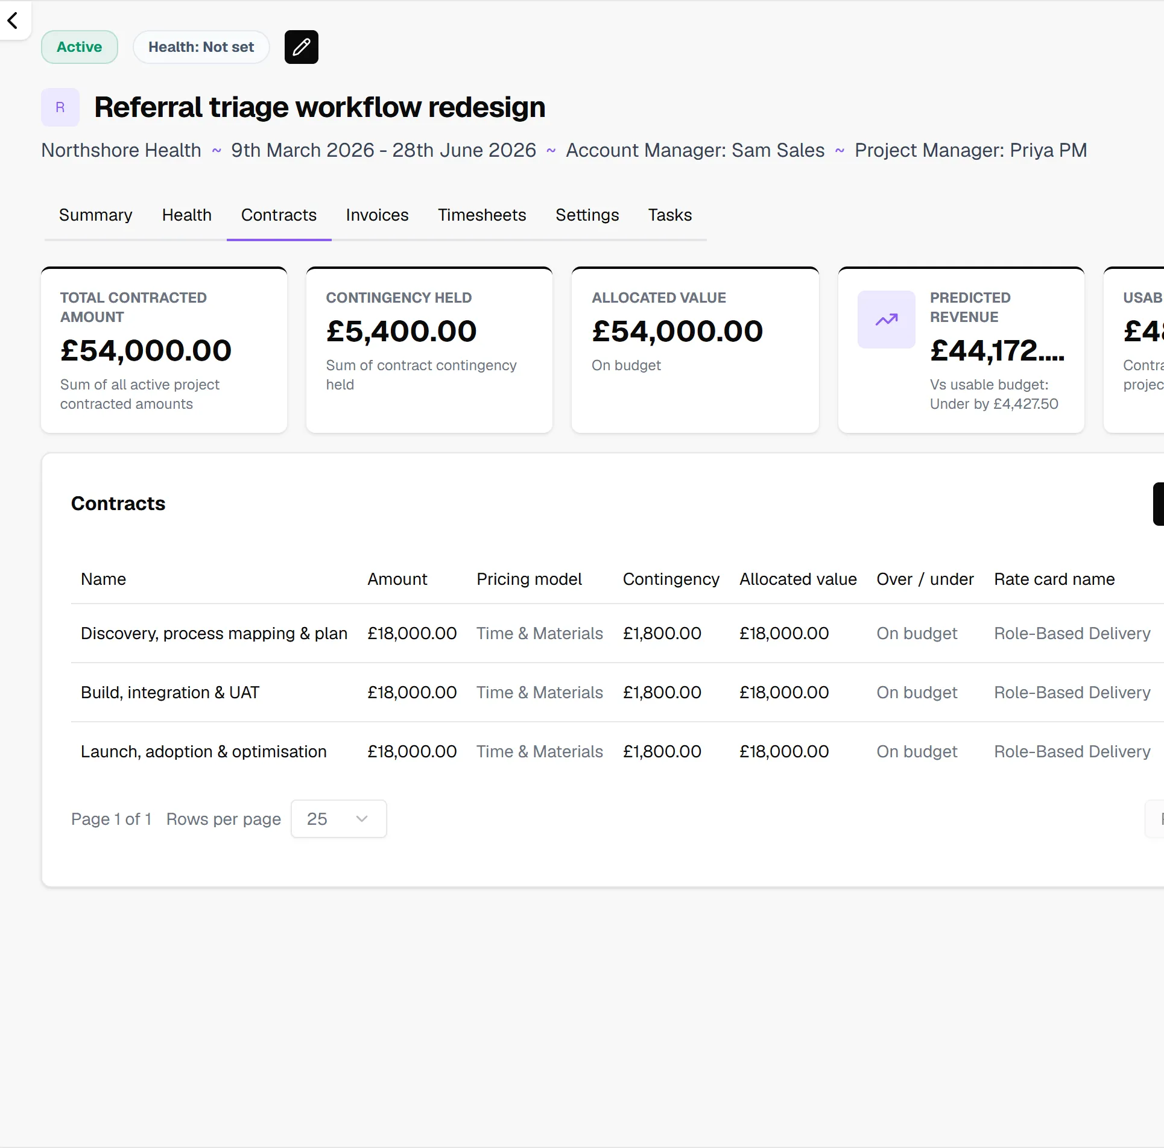Select the Contracts tab
Screen dimensions: 1164x1148
(279, 215)
